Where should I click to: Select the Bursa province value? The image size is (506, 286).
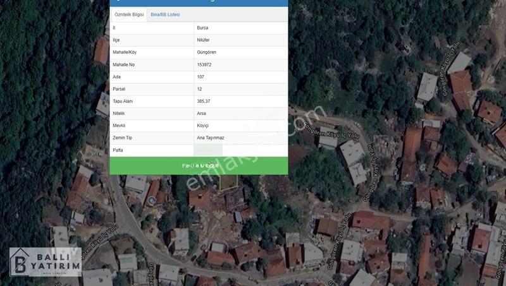coord(202,28)
